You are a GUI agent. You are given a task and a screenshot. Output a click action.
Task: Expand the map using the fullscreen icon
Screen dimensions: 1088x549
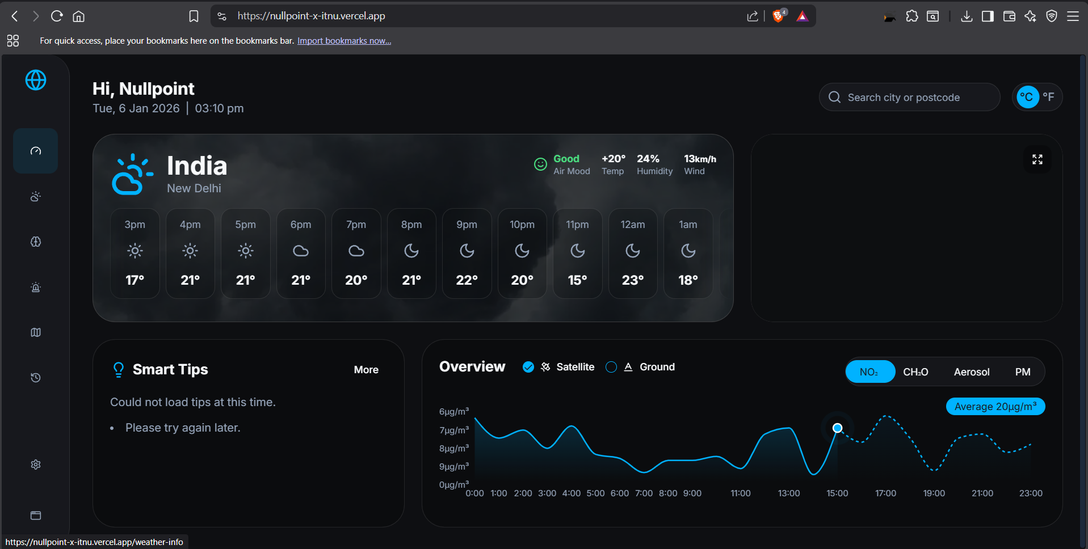(1037, 159)
